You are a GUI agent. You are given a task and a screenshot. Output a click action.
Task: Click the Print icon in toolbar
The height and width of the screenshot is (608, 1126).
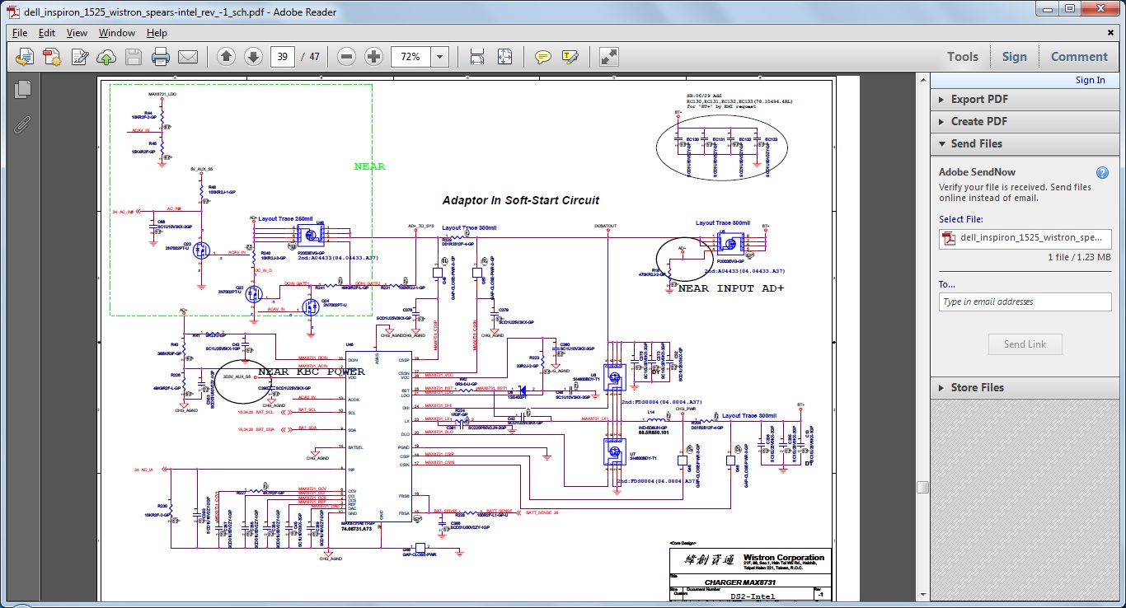tap(161, 57)
